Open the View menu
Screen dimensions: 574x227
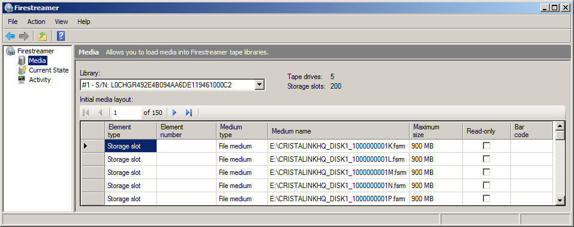[x=62, y=22]
